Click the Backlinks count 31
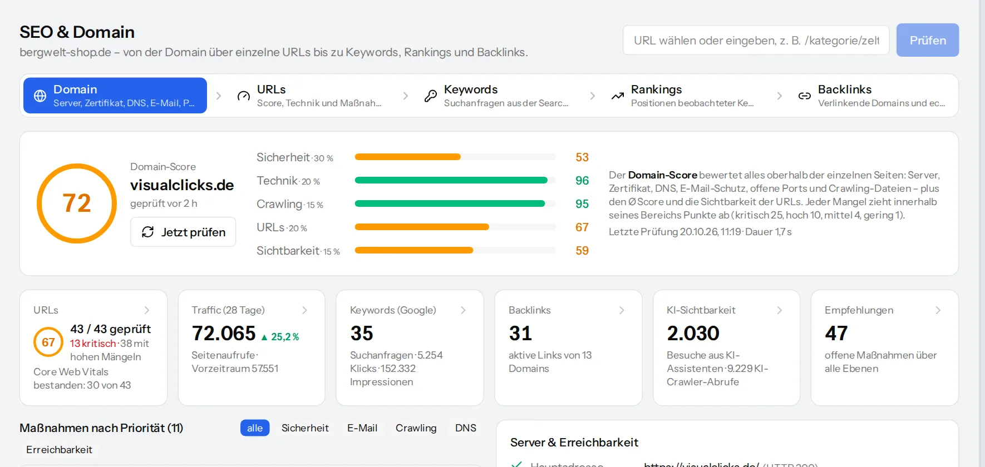985x467 pixels. click(521, 334)
